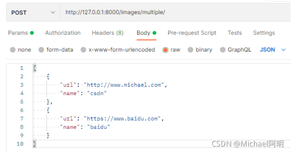
Task: Select the GraphQL radio option
Action: [223, 50]
